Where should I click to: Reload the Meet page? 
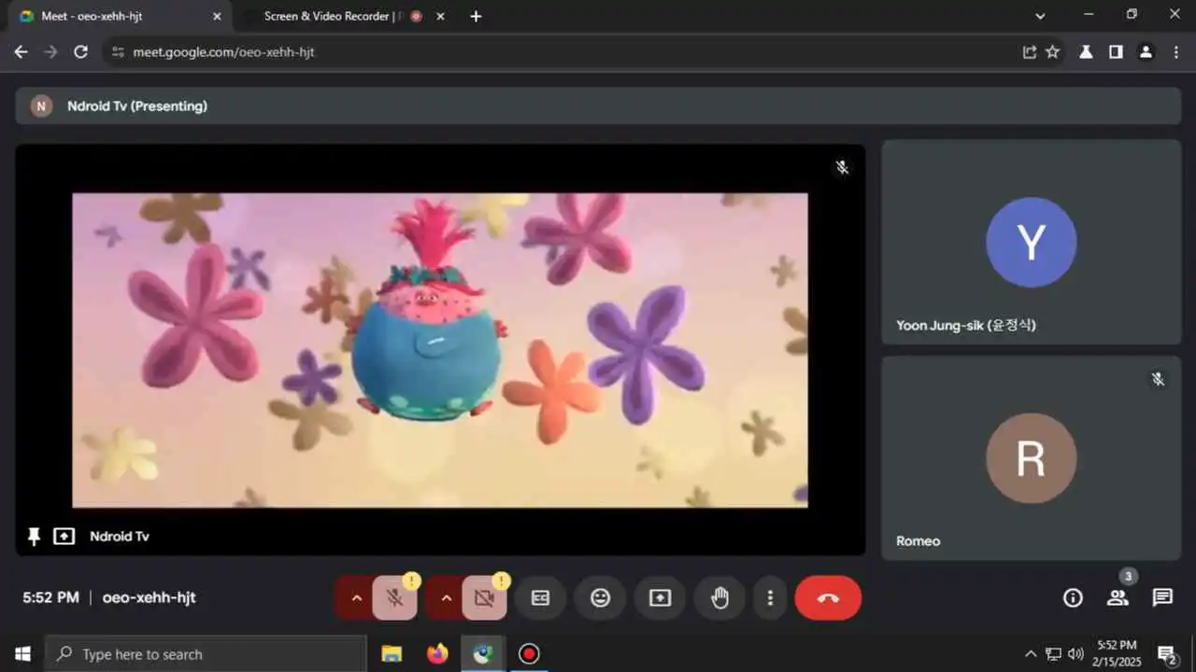click(x=80, y=52)
